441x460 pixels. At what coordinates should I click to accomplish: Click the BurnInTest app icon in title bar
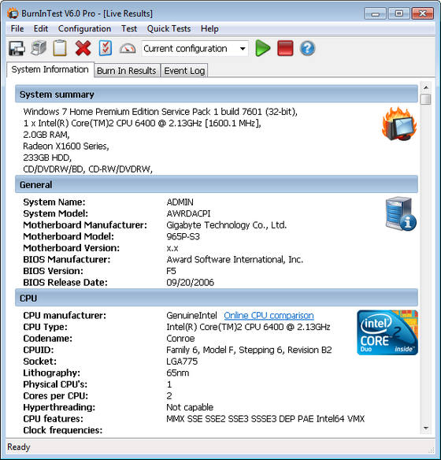tap(13, 13)
